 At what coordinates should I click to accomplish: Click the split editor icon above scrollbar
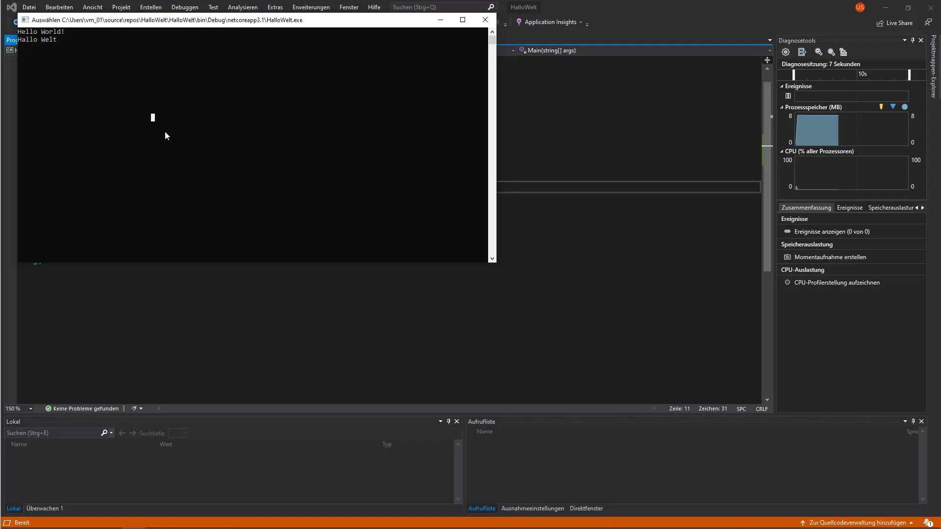pos(767,60)
